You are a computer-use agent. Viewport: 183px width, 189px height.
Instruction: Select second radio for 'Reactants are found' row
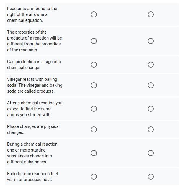151,14
